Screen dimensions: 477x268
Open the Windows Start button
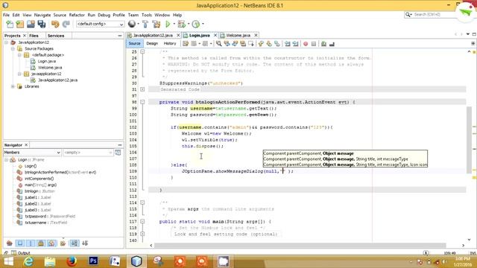point(8,261)
